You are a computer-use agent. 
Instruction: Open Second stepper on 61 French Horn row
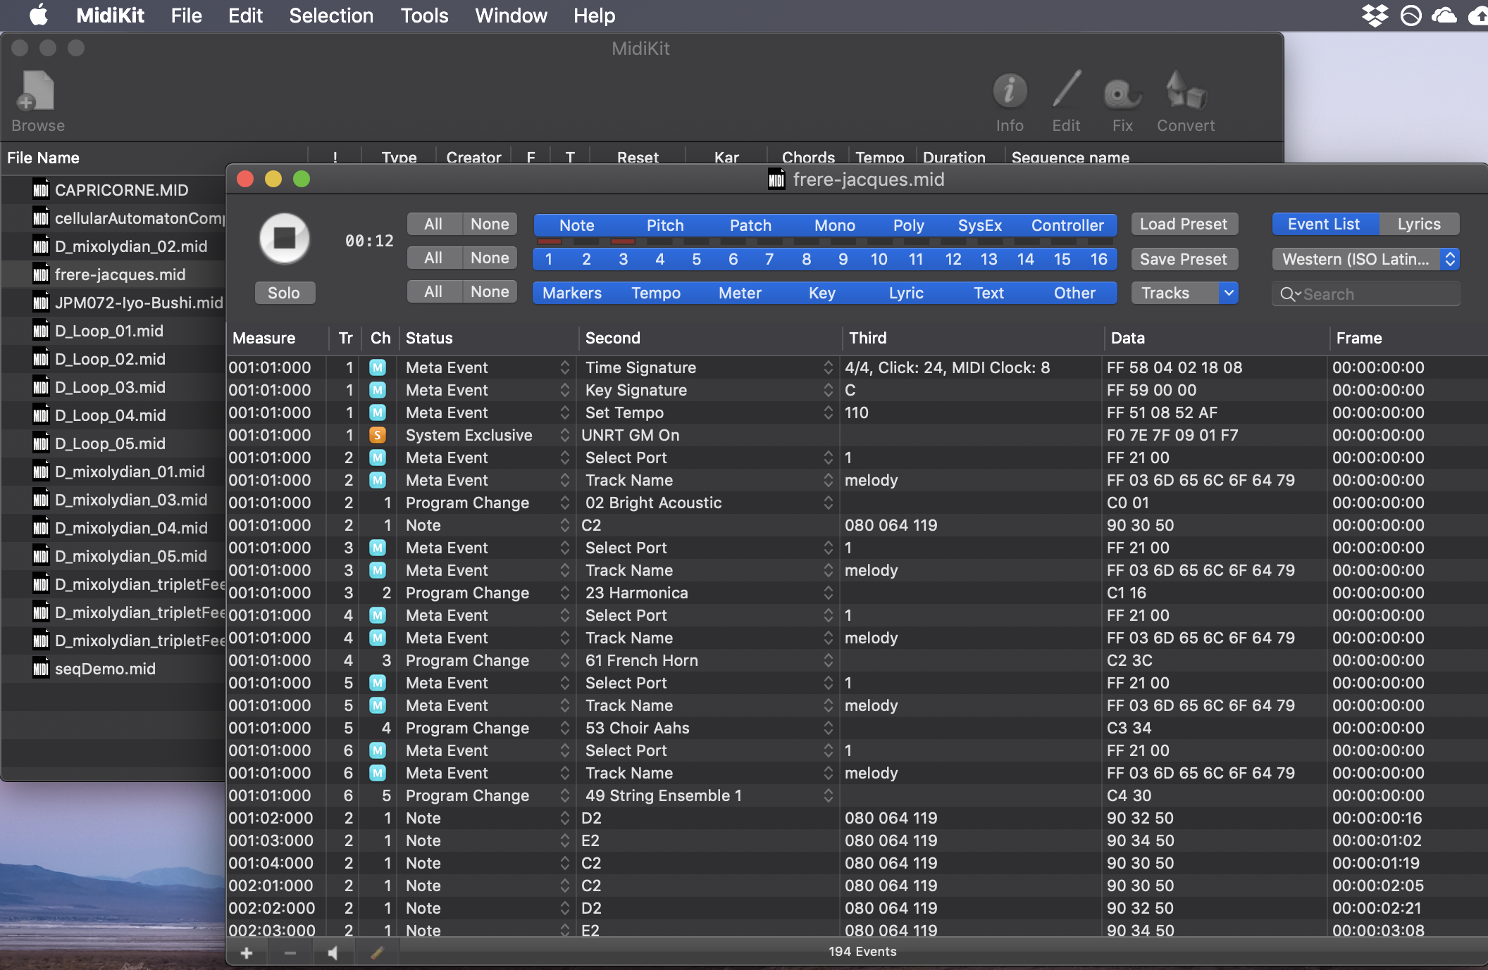point(828,660)
